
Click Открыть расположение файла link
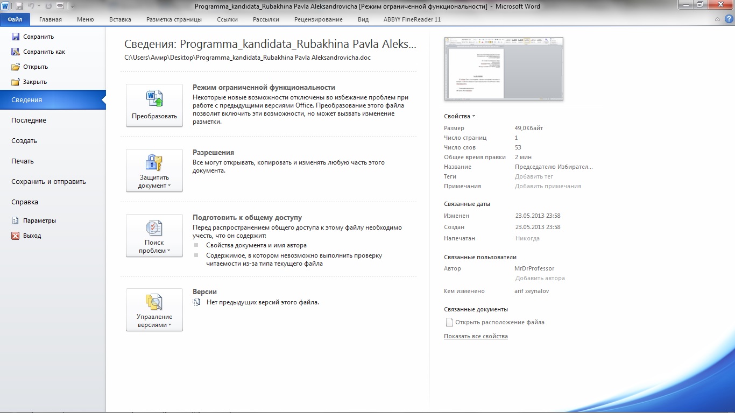(500, 323)
